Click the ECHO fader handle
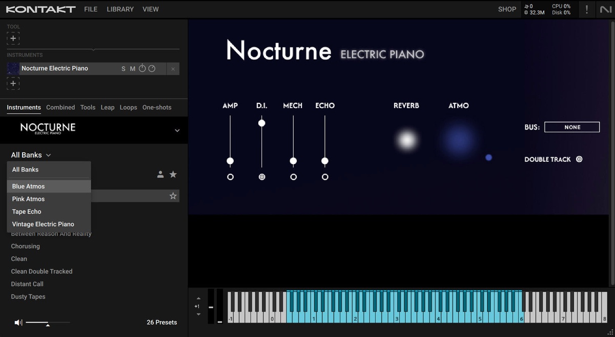This screenshot has width=615, height=337. pyautogui.click(x=325, y=161)
